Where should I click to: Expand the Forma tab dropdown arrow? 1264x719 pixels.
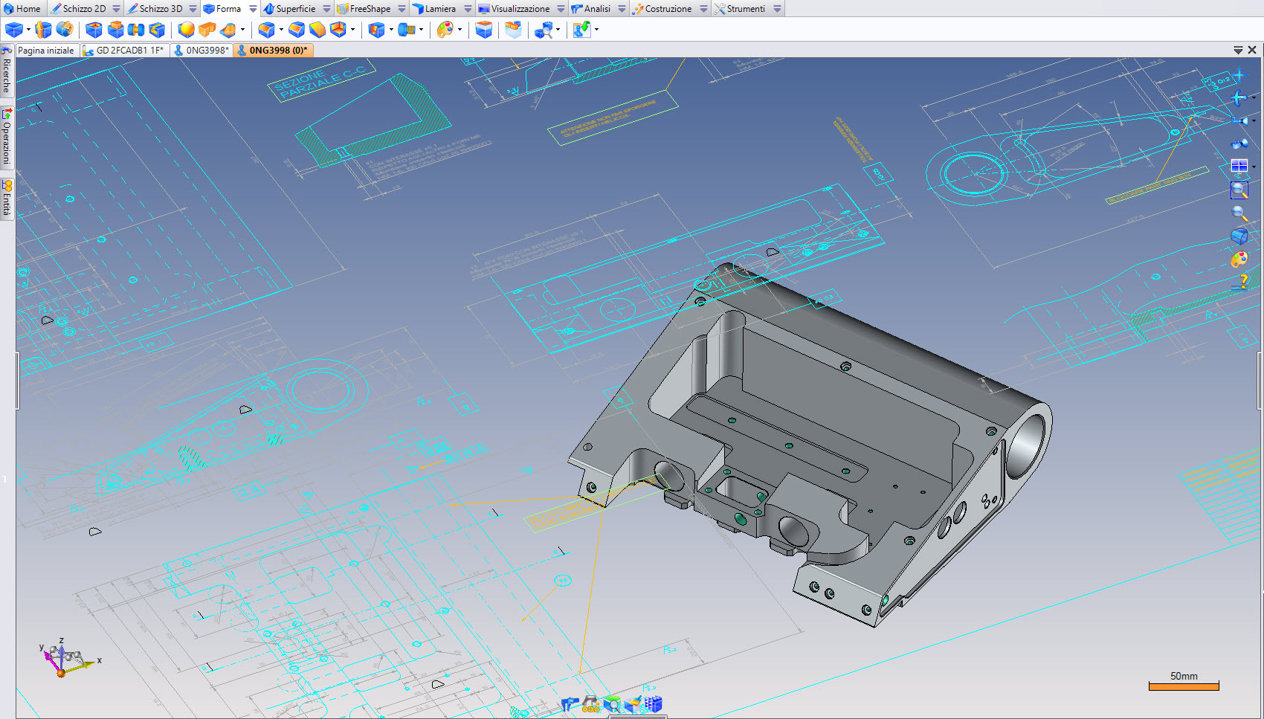tap(253, 9)
